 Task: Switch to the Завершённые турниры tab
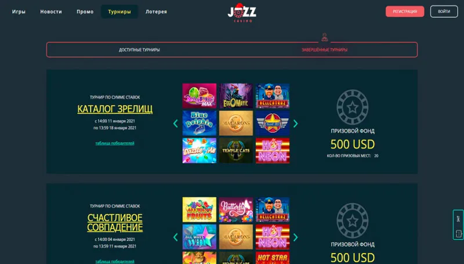click(x=324, y=50)
